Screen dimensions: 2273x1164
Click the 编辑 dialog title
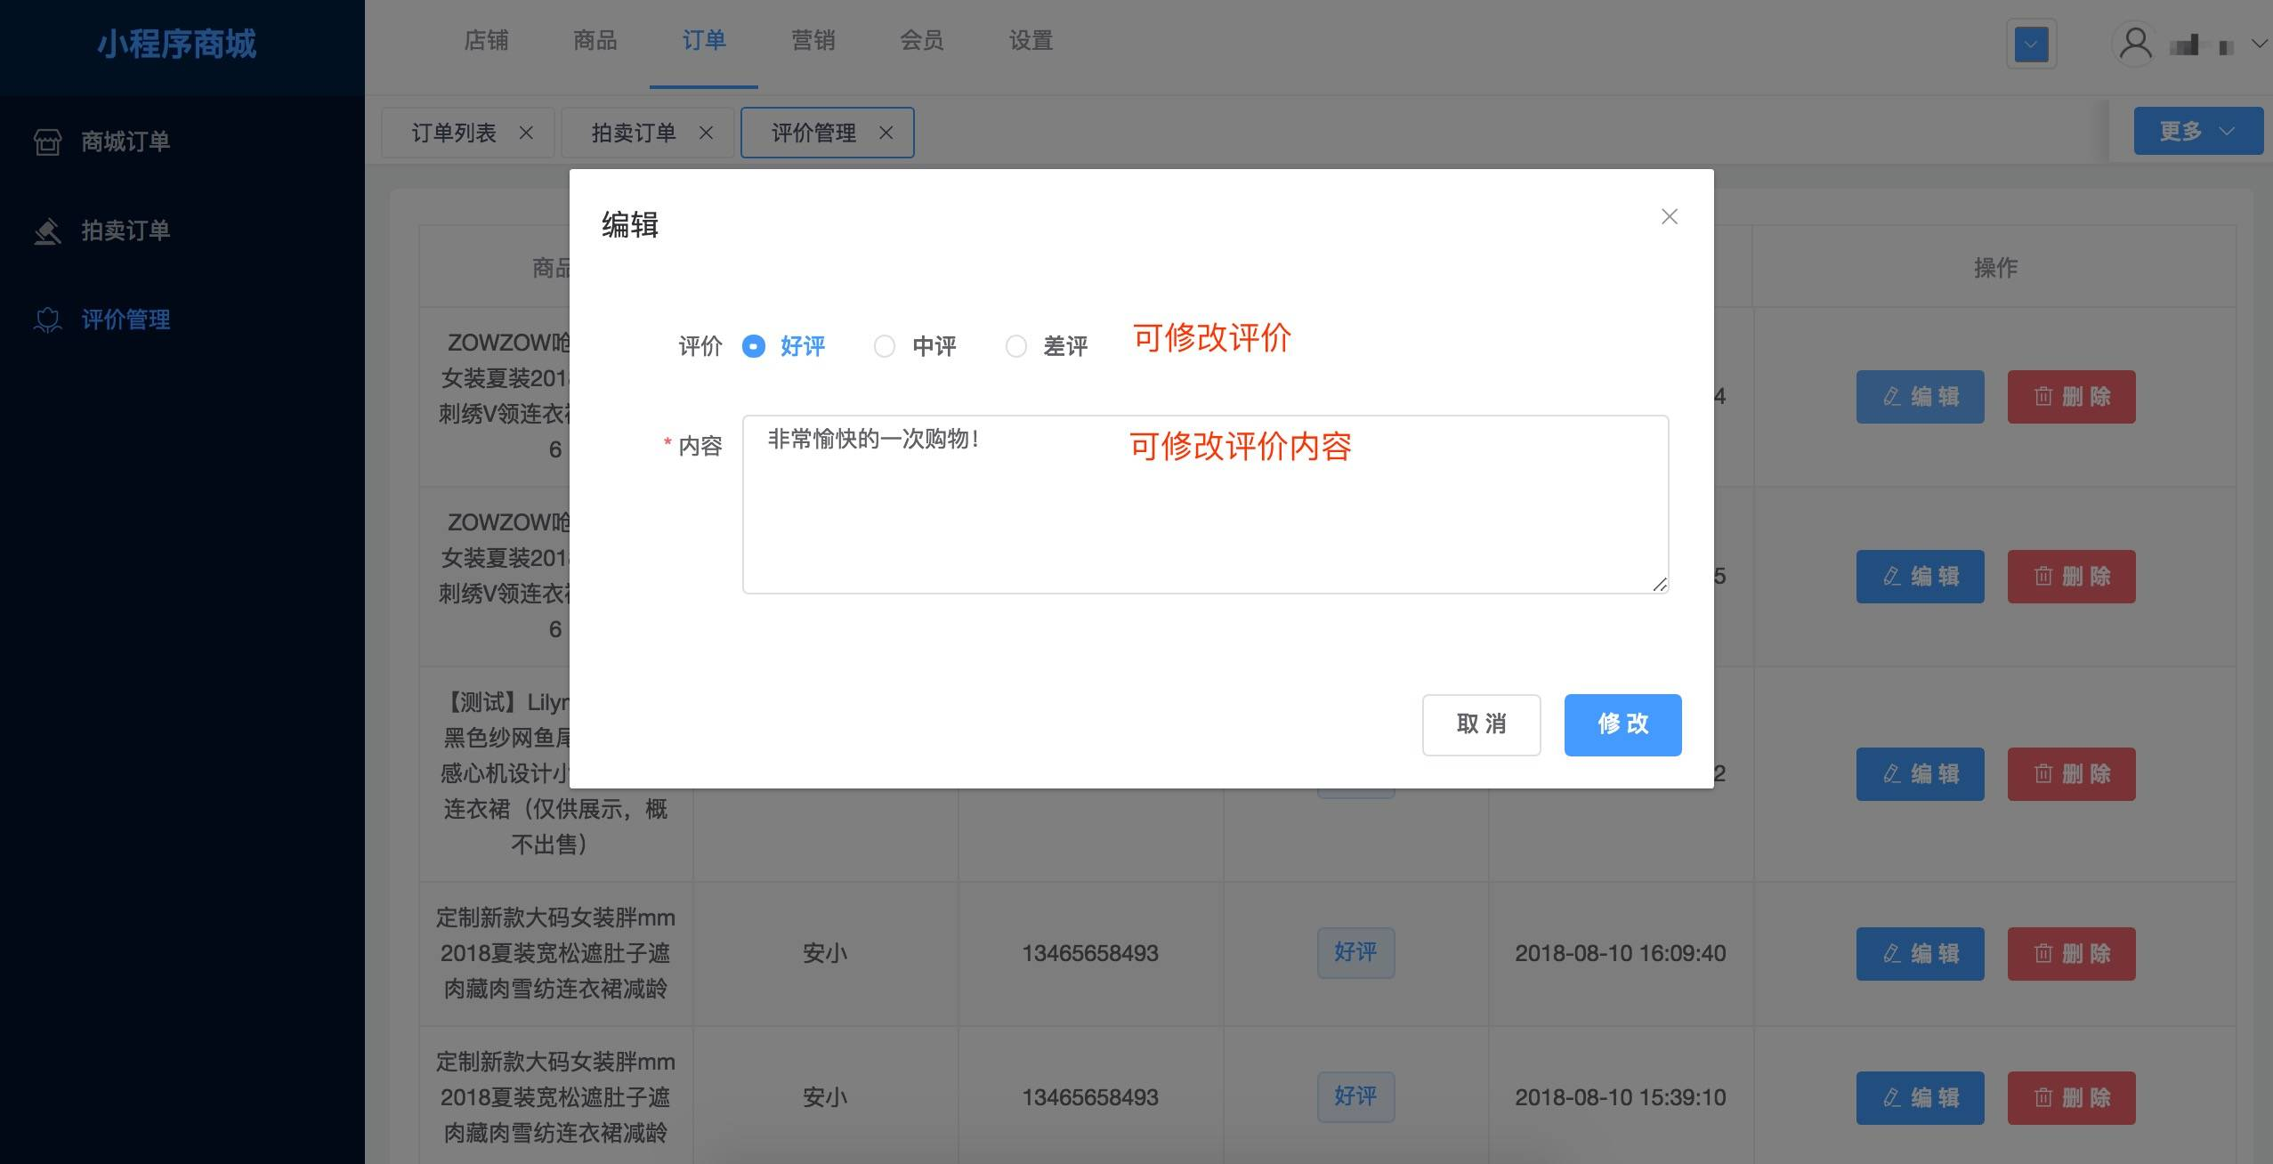(x=630, y=225)
